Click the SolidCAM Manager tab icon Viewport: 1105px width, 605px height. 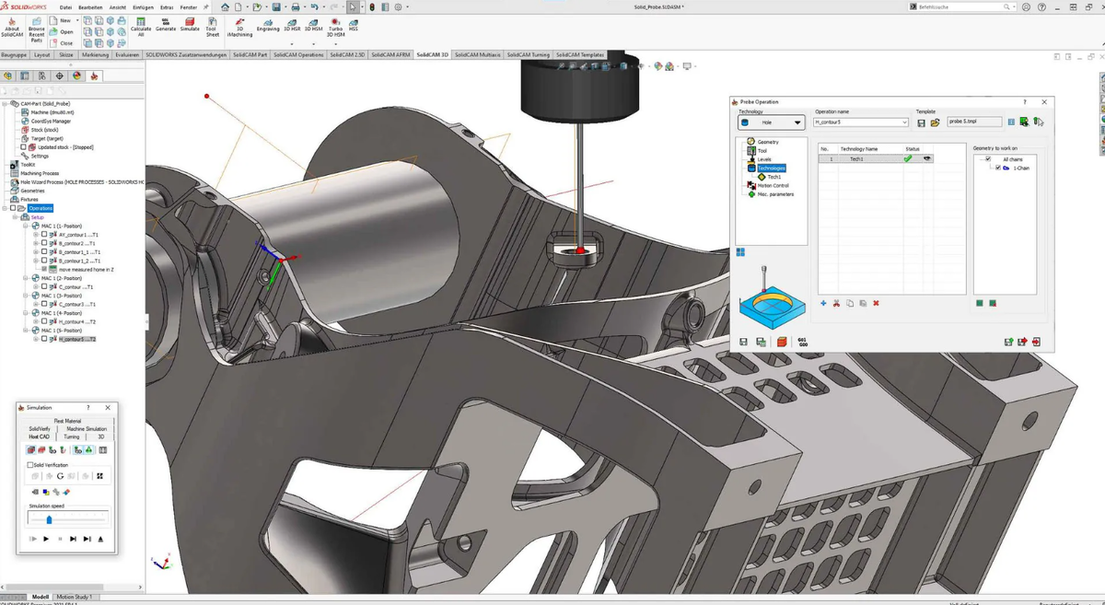[x=94, y=76]
